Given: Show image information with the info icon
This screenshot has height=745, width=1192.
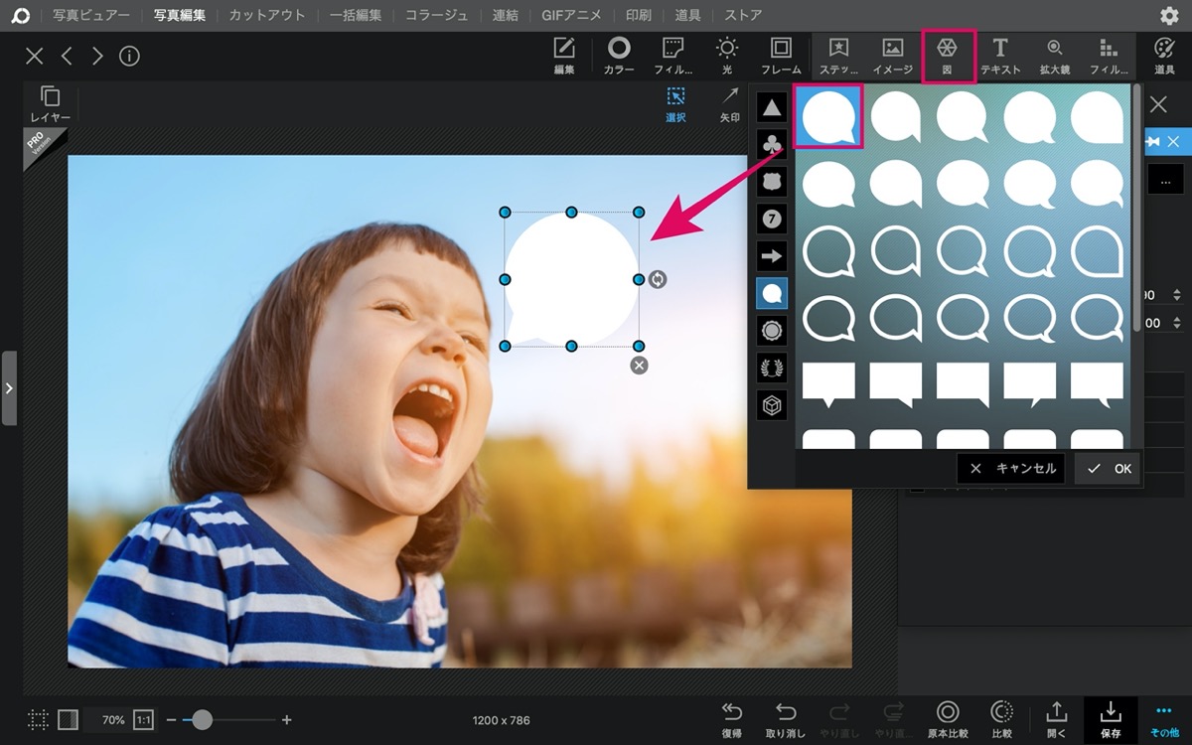Looking at the screenshot, I should [129, 57].
